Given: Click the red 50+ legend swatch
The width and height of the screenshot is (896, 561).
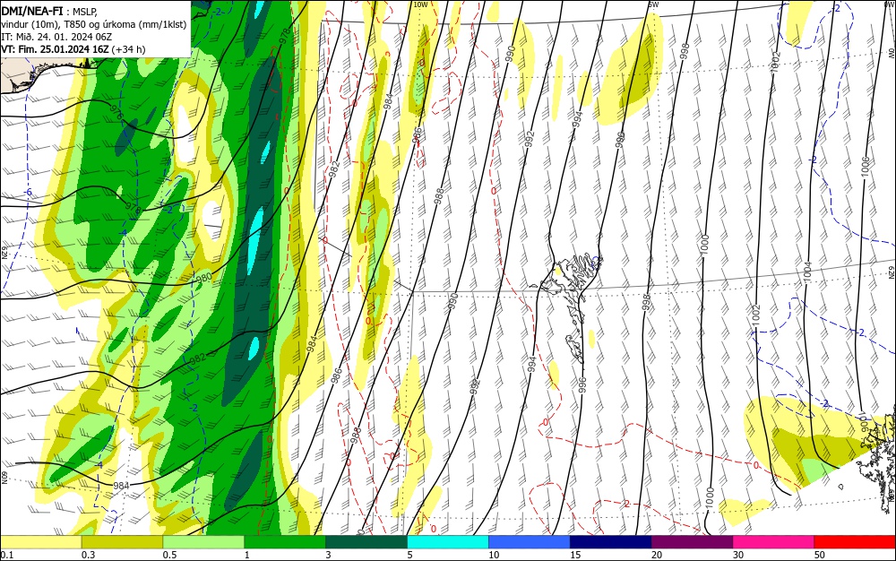Looking at the screenshot, I should pos(855,541).
